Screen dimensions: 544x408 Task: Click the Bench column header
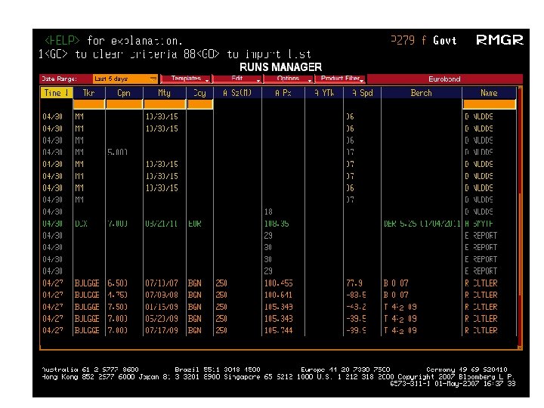(421, 93)
